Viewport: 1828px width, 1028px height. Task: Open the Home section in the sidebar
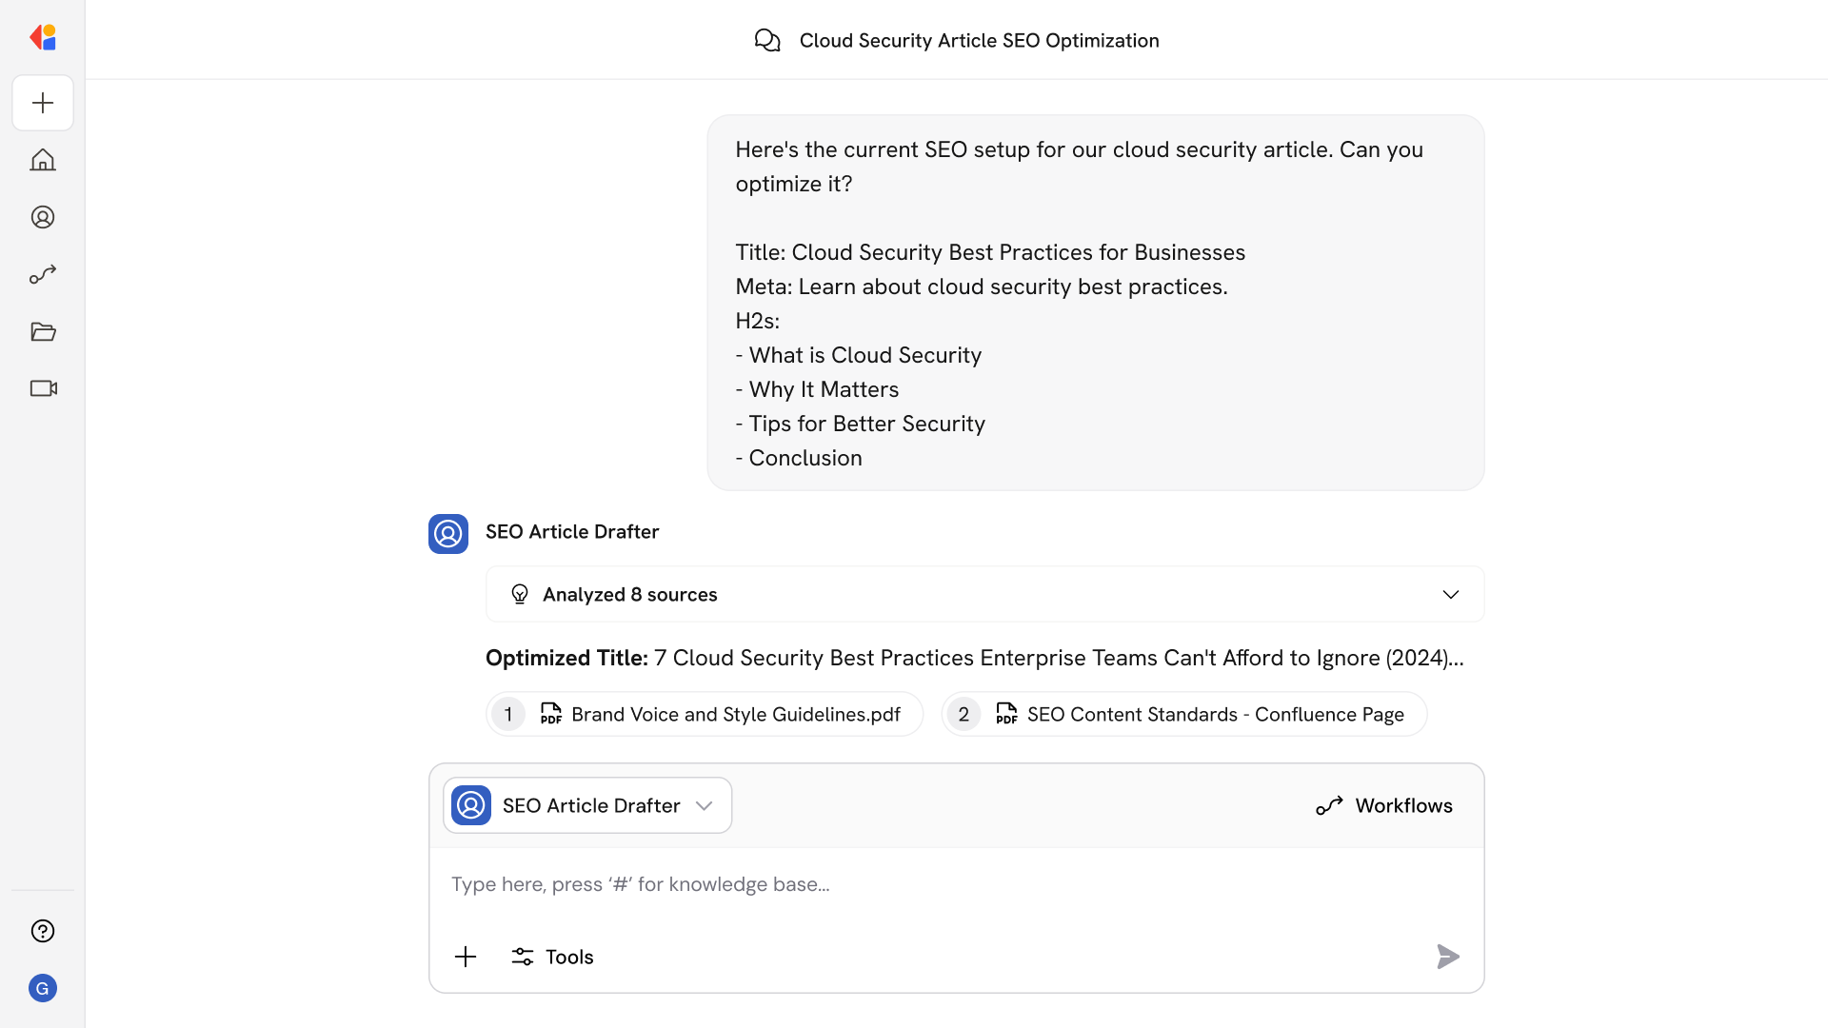click(43, 160)
